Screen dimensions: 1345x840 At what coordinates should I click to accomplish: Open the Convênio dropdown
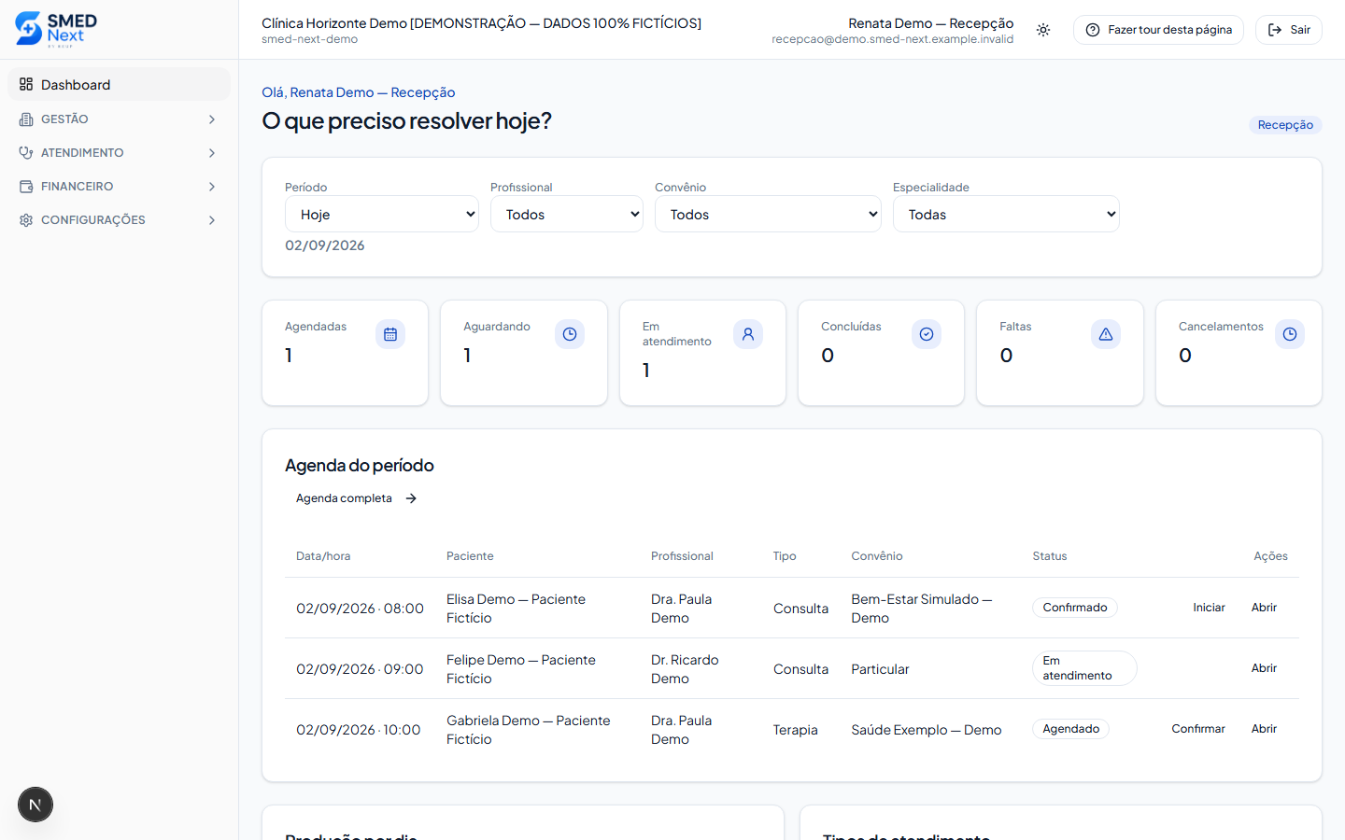768,214
